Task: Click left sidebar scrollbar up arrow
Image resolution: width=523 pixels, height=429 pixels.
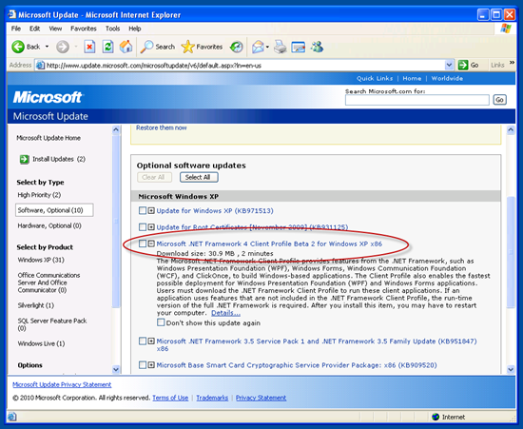Action: 116,129
